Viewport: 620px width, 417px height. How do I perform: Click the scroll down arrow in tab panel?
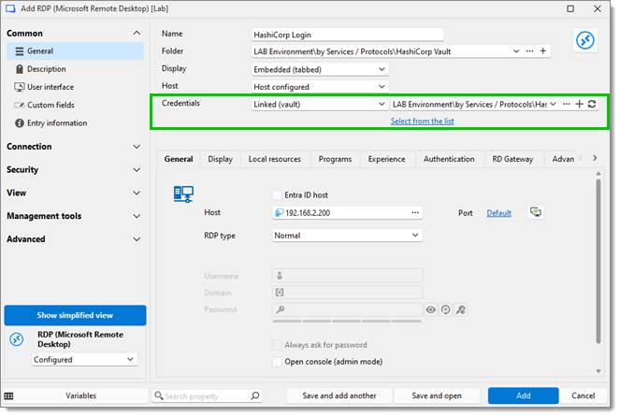pyautogui.click(x=598, y=371)
